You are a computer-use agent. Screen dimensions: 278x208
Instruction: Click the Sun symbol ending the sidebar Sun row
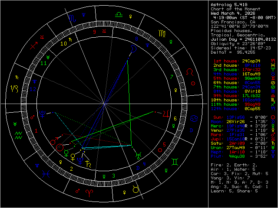coord(273,117)
